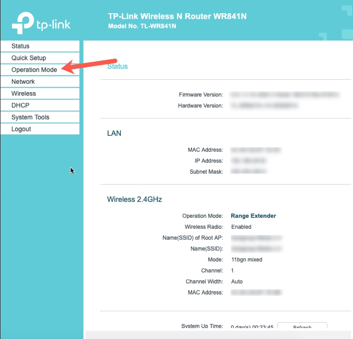353x339 pixels.
Task: Click the Refresh button near System Up Time
Action: point(302,325)
